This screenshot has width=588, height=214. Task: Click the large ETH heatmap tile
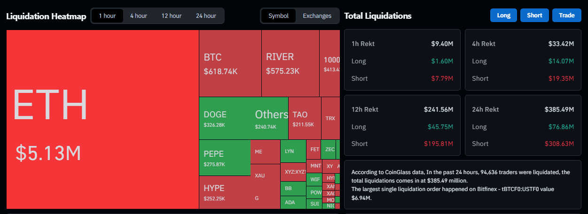point(102,119)
